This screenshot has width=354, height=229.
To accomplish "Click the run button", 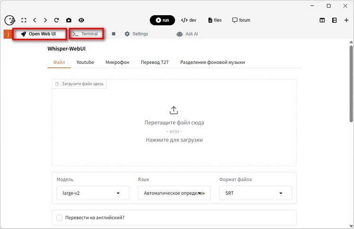I will (162, 20).
